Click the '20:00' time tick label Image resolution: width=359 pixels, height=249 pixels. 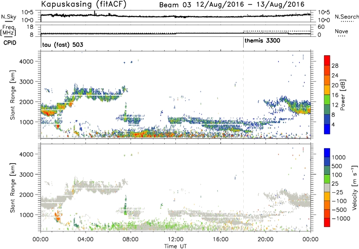point(265,240)
